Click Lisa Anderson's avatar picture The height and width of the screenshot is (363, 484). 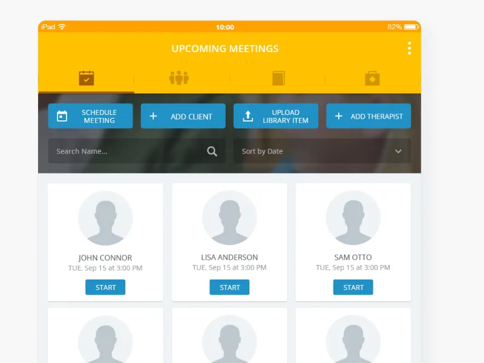229,218
